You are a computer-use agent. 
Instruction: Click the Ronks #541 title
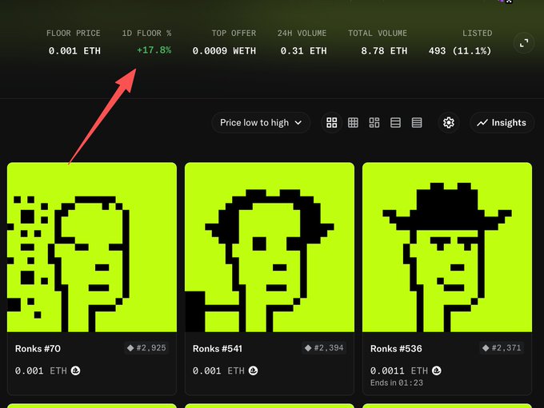(218, 348)
